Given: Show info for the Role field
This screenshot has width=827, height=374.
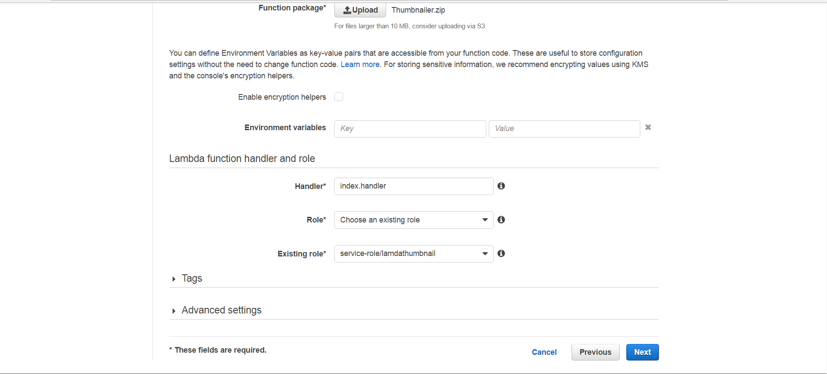Looking at the screenshot, I should tap(501, 219).
